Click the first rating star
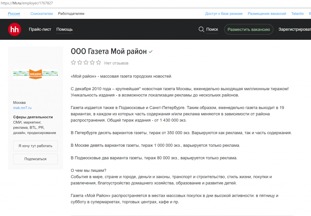This screenshot has width=311, height=216. coord(73,63)
